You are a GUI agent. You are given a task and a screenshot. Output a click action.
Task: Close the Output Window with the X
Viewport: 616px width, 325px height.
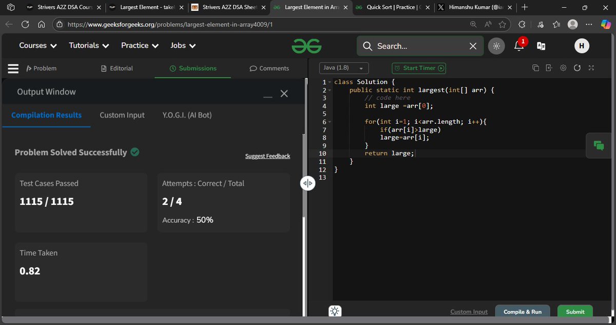tap(284, 93)
